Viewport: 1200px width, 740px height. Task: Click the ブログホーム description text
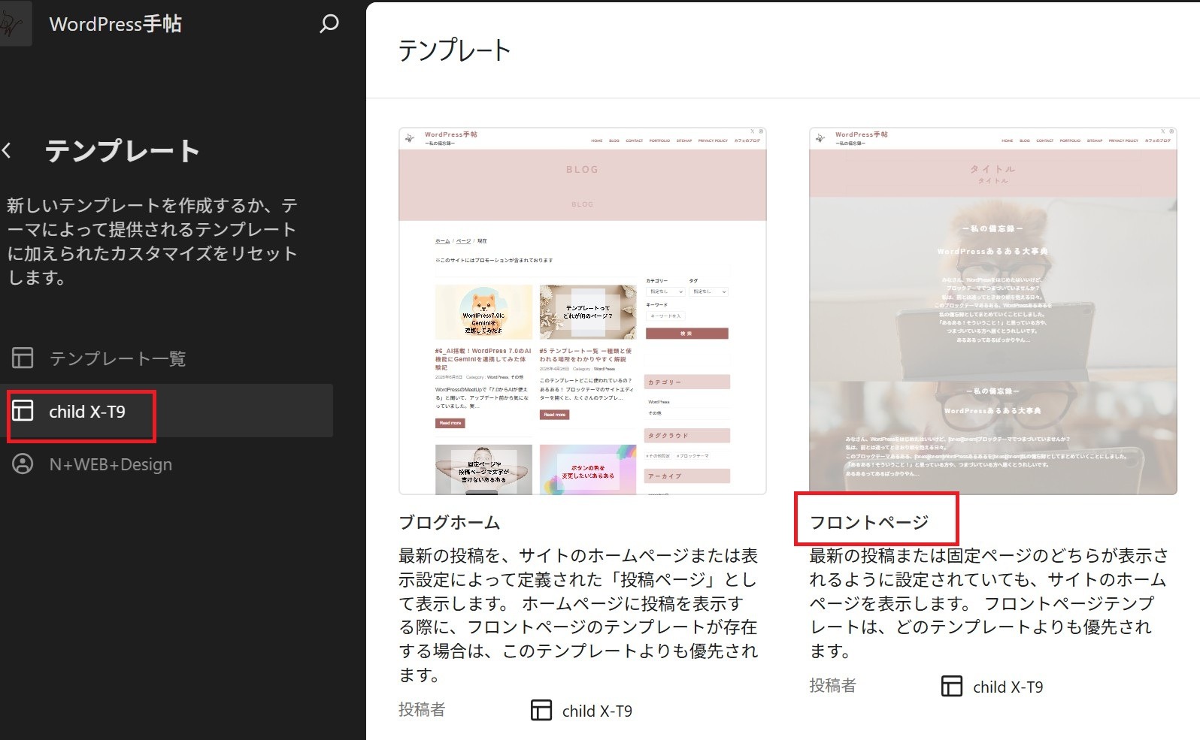tap(578, 615)
